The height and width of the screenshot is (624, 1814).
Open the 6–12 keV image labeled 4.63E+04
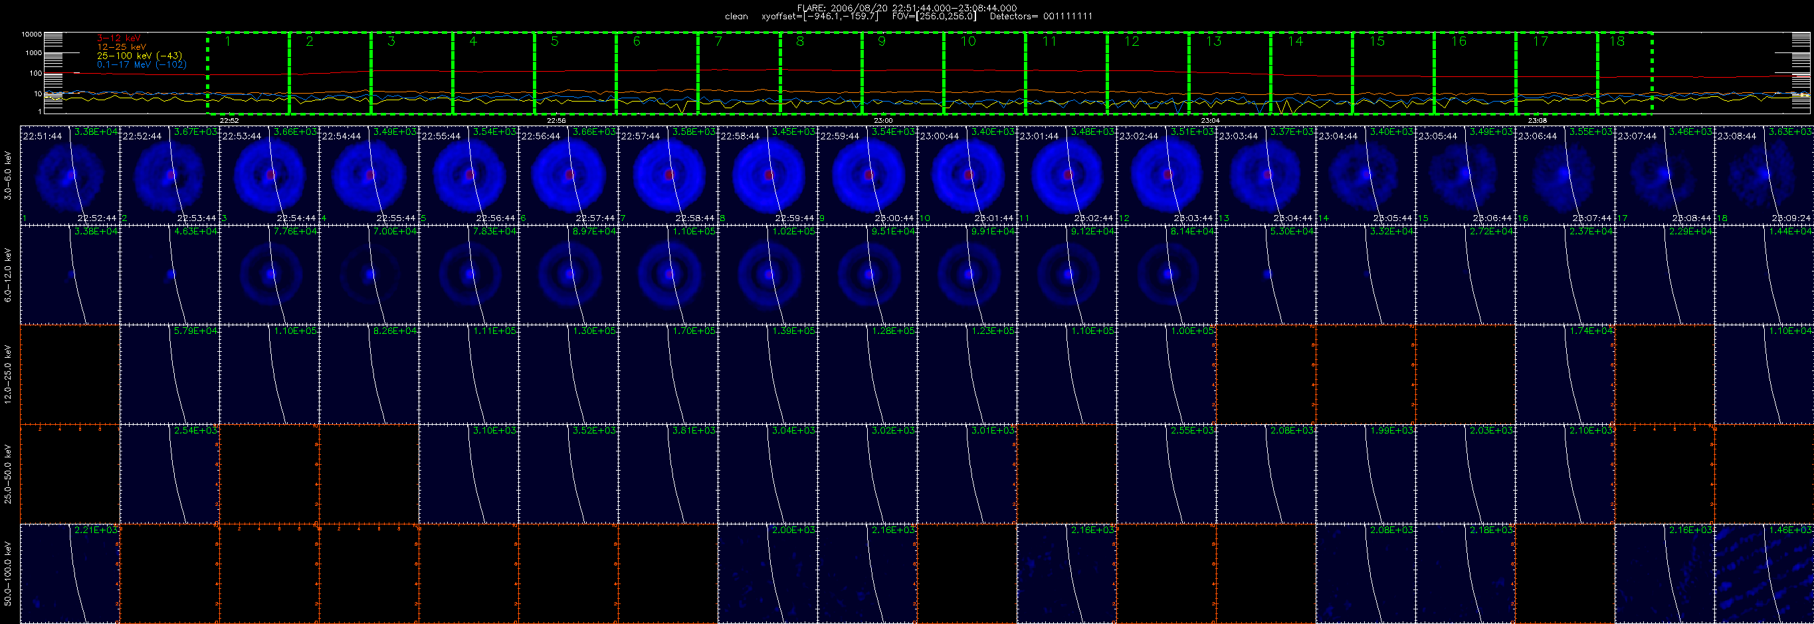(x=169, y=275)
